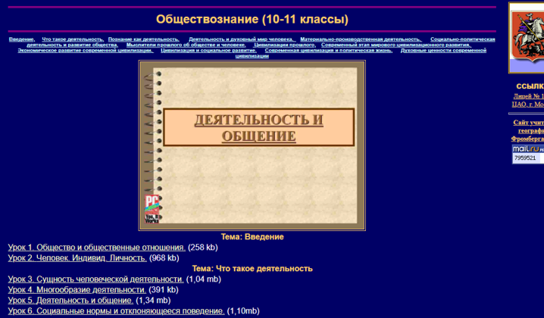Viewport: 544px width, 318px height.
Task: Open 'Урок 2. Человек. Индивид. Личность.'
Action: [77, 257]
